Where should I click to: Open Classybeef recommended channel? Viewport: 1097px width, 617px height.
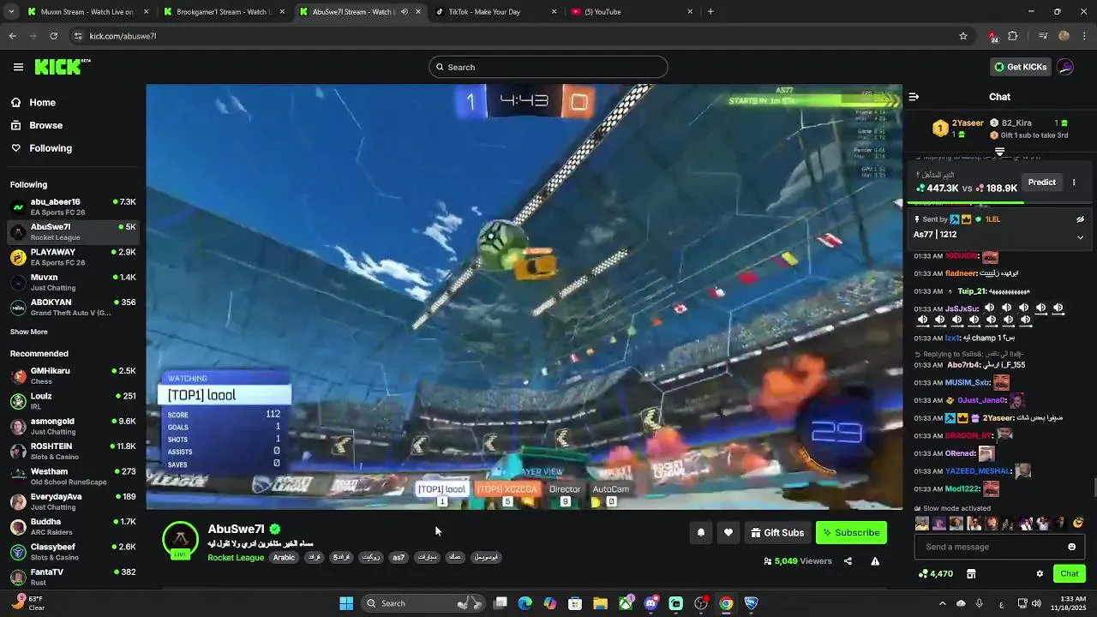[x=73, y=552]
